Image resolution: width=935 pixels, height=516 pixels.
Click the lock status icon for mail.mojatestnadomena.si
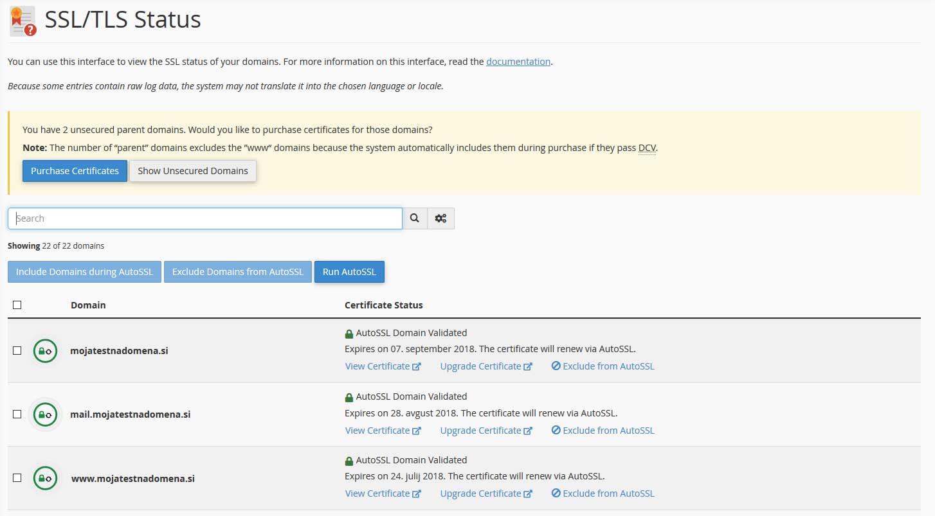click(45, 414)
